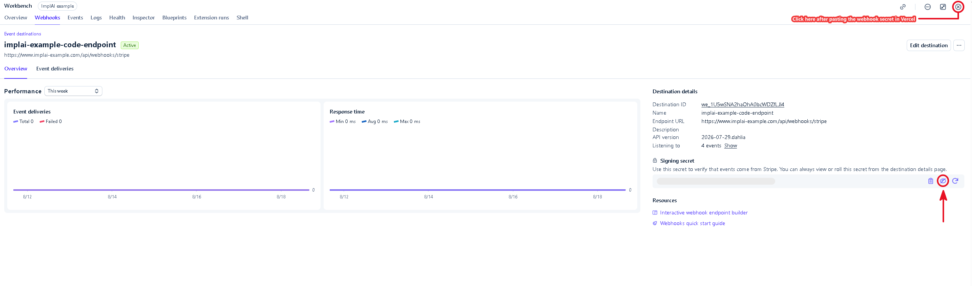Image resolution: width=972 pixels, height=286 pixels.
Task: Go back to Event destinations breadcrumb
Action: coord(23,34)
